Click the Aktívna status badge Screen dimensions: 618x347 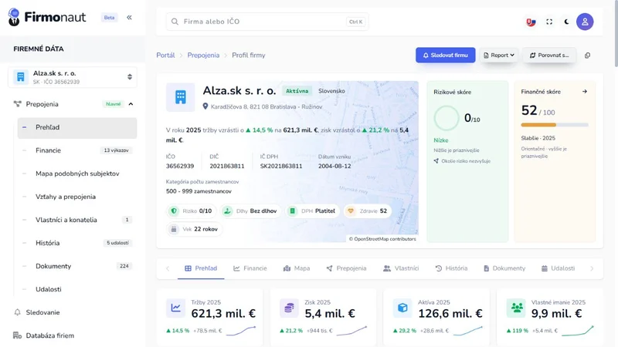tap(297, 91)
